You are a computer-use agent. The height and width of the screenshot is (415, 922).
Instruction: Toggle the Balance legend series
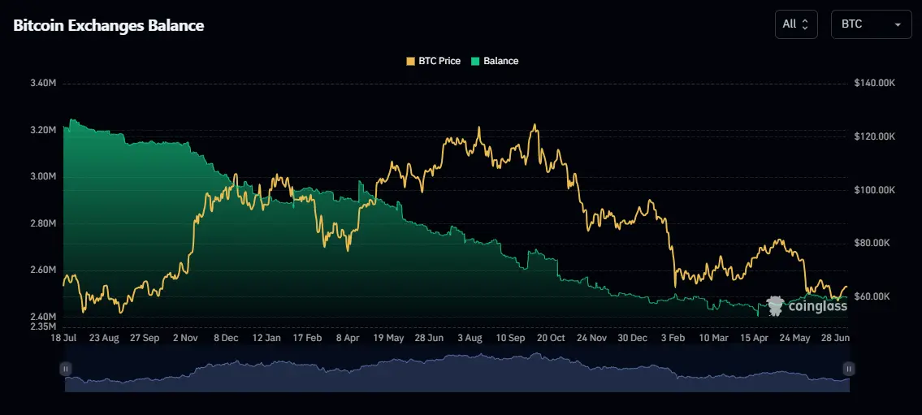click(x=495, y=61)
